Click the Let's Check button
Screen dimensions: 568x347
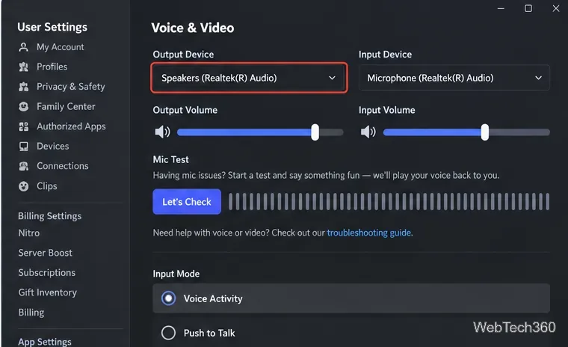187,202
